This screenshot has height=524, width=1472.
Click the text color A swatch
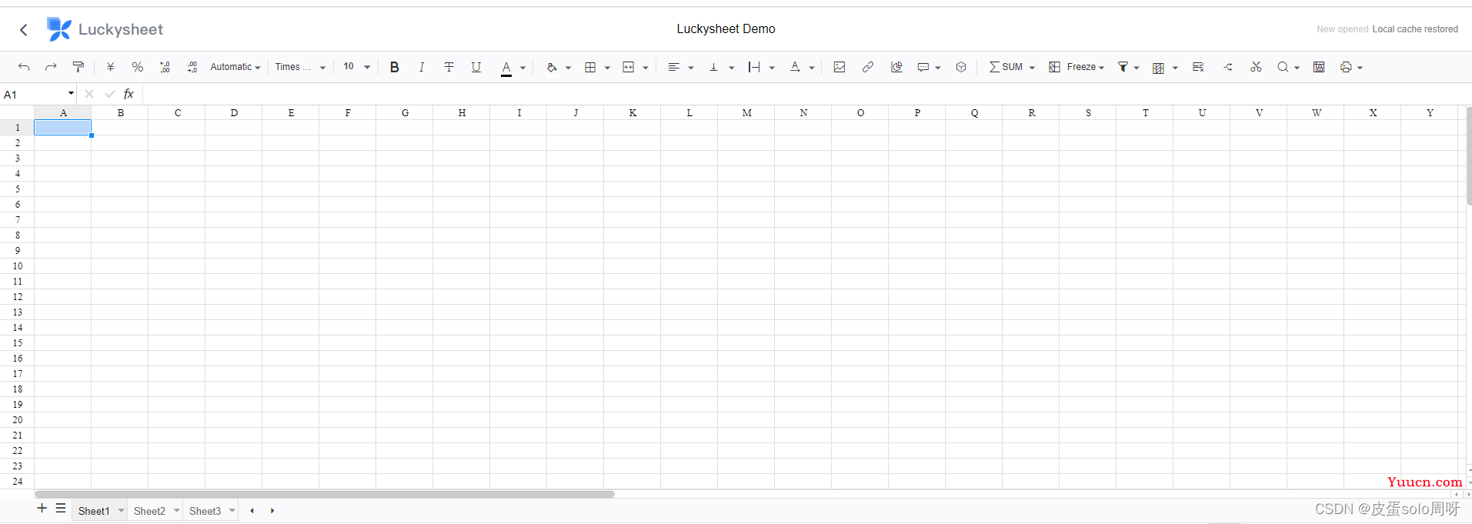click(x=506, y=67)
